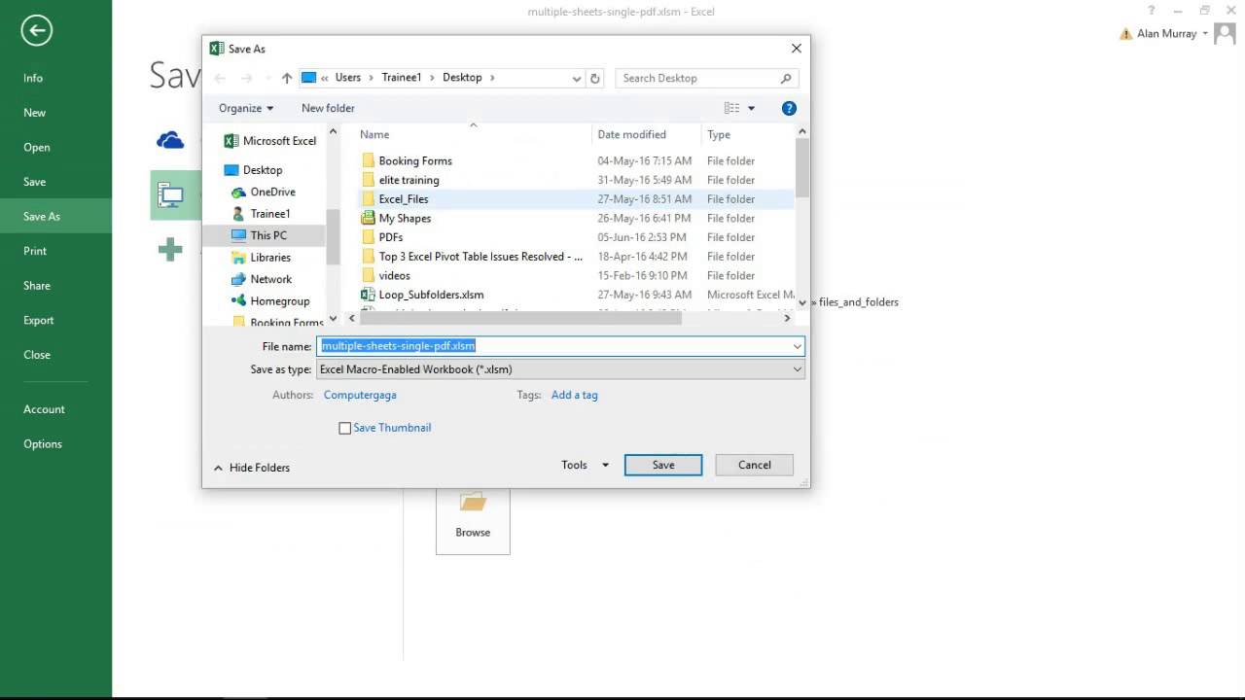The height and width of the screenshot is (700, 1245).
Task: Enable the Save Thumbnail checkbox
Action: [345, 428]
